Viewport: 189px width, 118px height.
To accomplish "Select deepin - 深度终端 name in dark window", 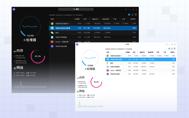I will pos(62,42).
